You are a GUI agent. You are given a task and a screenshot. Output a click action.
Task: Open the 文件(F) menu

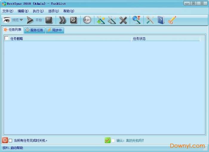(8, 11)
